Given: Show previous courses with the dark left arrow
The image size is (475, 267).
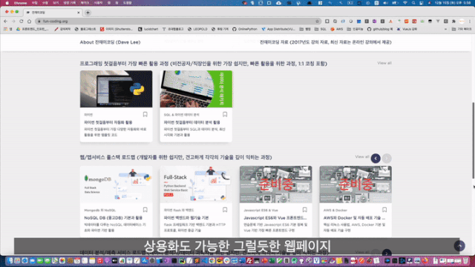Looking at the screenshot, I should click(376, 158).
